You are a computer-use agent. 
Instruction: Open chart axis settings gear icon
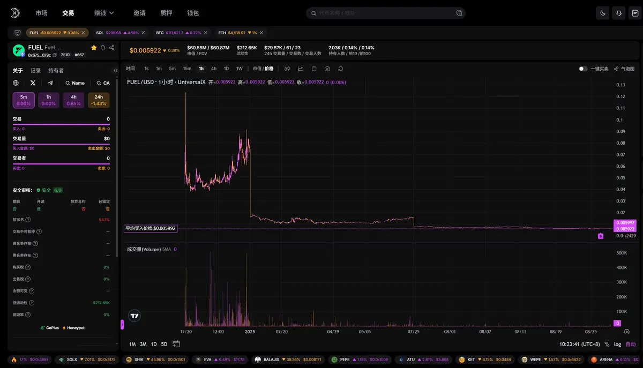(627, 332)
